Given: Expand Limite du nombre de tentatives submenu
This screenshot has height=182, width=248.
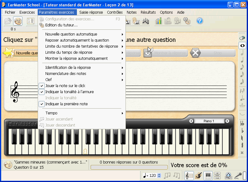Looking at the screenshot, I should (82, 46).
